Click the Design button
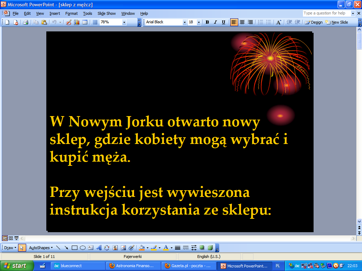Screen dimensions: 362x271 (x=314, y=22)
